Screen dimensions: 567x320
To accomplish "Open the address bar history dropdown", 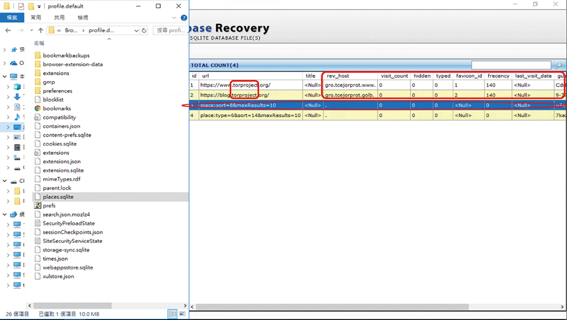I will (x=136, y=31).
